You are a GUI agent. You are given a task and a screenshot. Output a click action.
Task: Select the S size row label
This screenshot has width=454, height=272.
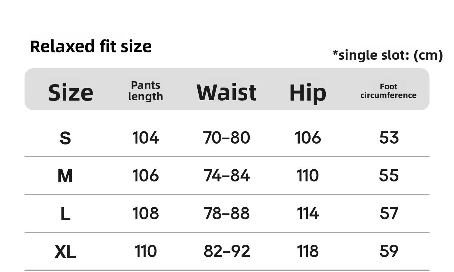[65, 138]
